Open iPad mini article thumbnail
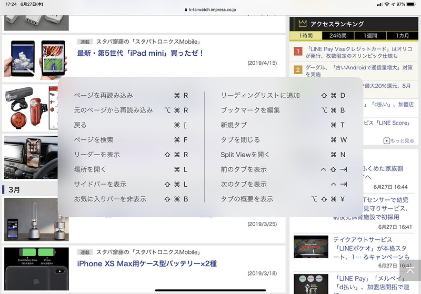The height and width of the screenshot is (294, 421). coord(35,58)
